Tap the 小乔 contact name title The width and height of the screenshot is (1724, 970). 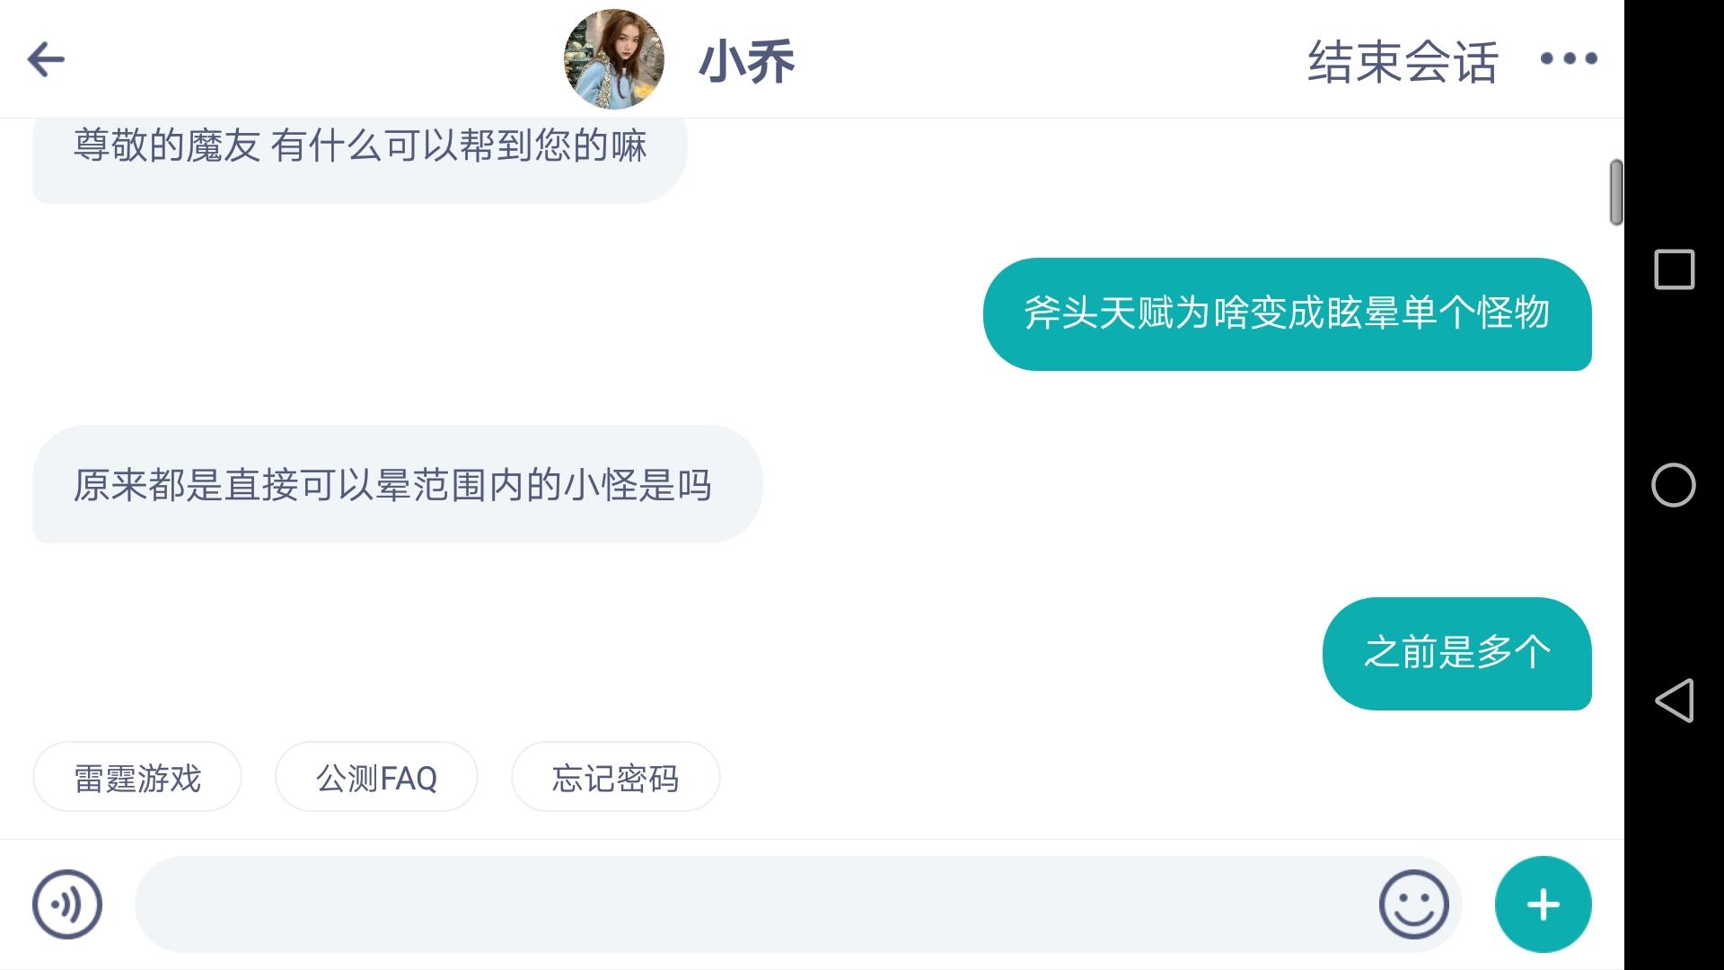(746, 62)
